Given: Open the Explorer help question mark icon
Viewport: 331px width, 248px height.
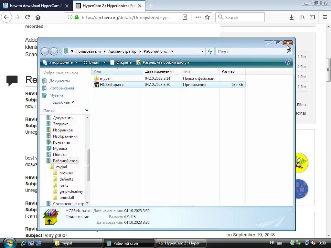Looking at the screenshot, I should pyautogui.click(x=287, y=62).
